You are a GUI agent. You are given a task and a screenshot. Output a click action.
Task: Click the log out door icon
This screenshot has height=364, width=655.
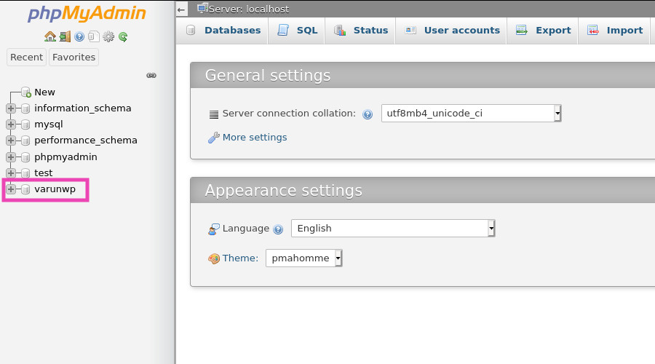click(65, 36)
